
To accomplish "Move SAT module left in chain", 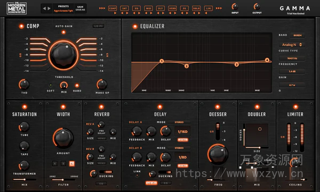I will pyautogui.click(x=122, y=13).
